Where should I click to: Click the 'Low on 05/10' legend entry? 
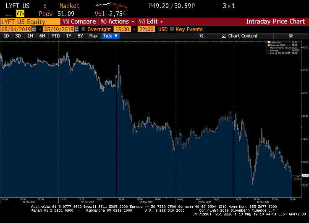tap(283, 53)
